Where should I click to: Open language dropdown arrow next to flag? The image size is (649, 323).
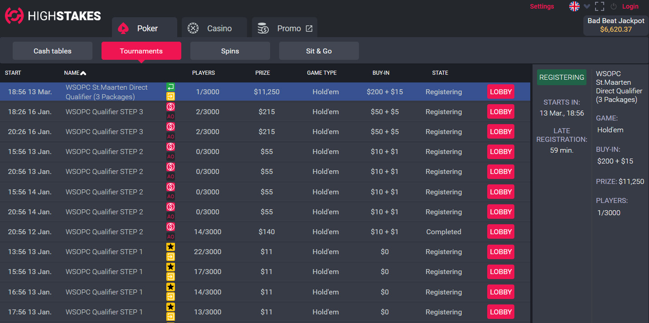587,6
